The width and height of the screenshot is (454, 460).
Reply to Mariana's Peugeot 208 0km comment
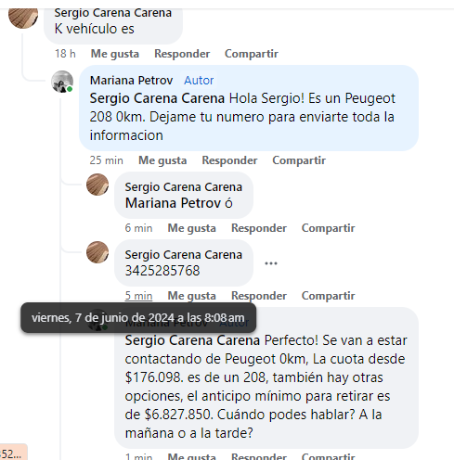pos(229,160)
